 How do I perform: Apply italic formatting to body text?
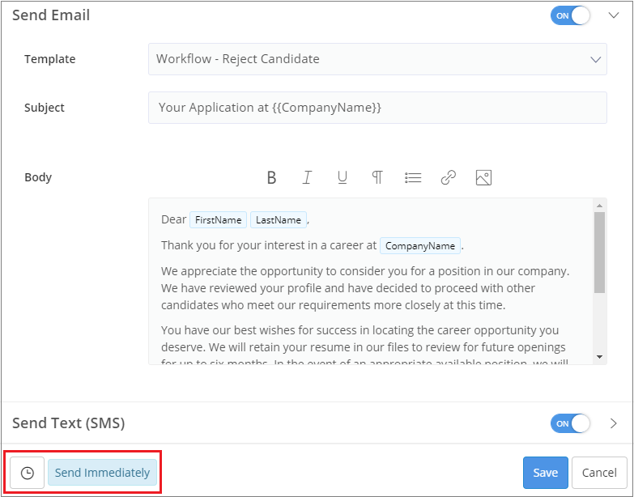pyautogui.click(x=307, y=178)
